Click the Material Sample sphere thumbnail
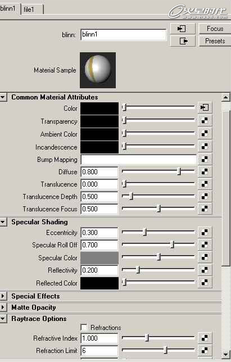The height and width of the screenshot is (362, 231). [x=98, y=70]
